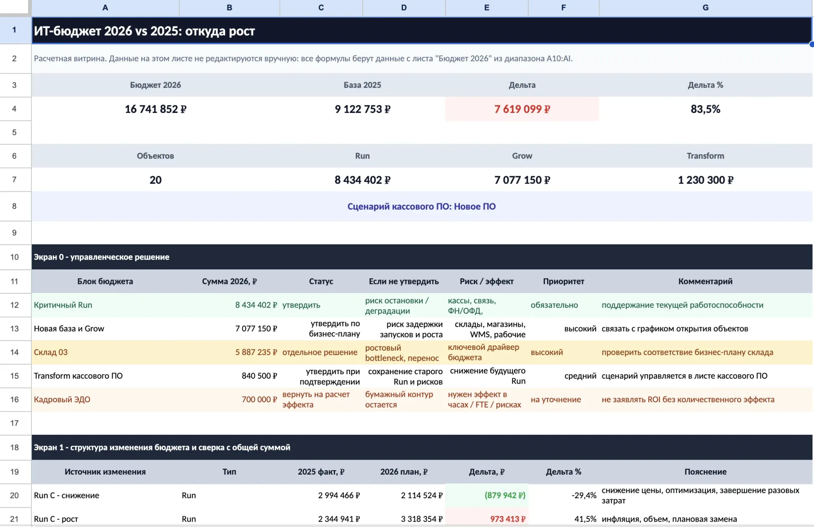Click the 83,5% delta percent cell
Screen dimensions: 814x527
pyautogui.click(x=706, y=109)
